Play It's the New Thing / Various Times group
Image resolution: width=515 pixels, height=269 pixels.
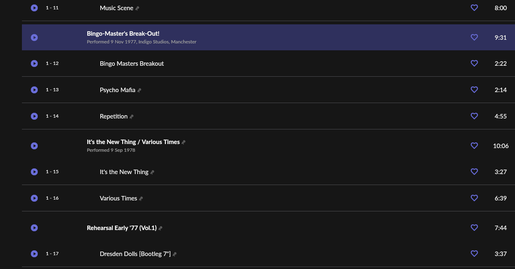click(x=34, y=146)
